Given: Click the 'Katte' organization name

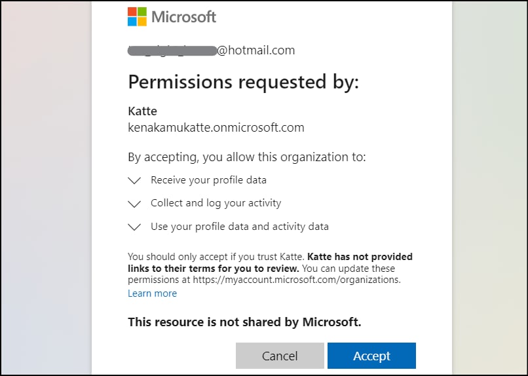Looking at the screenshot, I should tap(142, 111).
